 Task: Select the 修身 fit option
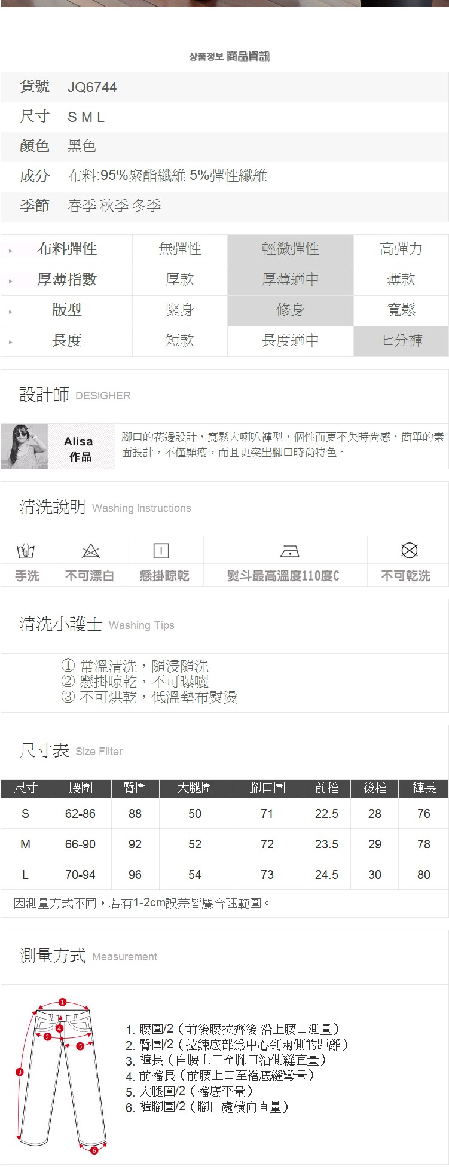click(x=291, y=310)
